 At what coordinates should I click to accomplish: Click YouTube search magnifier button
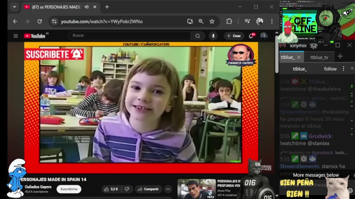pyautogui.click(x=197, y=36)
